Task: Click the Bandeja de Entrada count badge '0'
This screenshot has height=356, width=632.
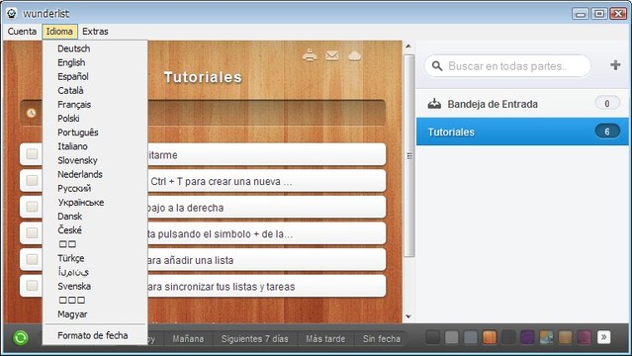Action: pos(607,103)
